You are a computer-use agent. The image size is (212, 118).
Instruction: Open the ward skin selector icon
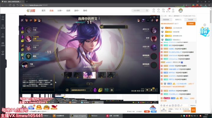(107, 90)
